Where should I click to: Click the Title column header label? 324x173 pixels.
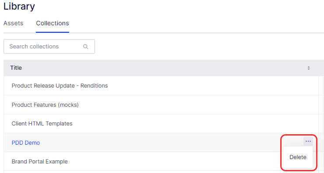(x=16, y=68)
